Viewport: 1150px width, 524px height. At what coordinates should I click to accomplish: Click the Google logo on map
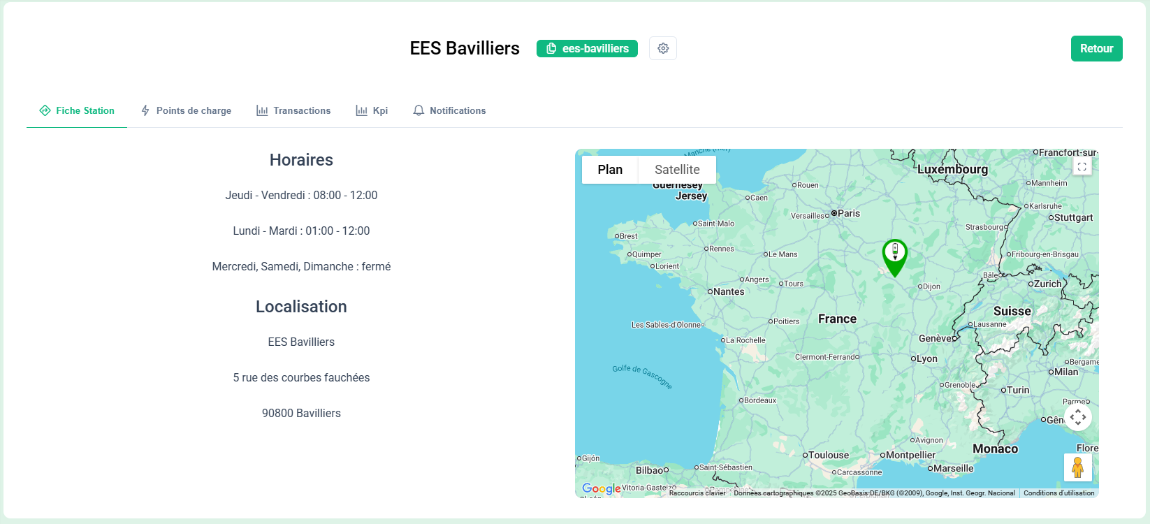coord(601,488)
